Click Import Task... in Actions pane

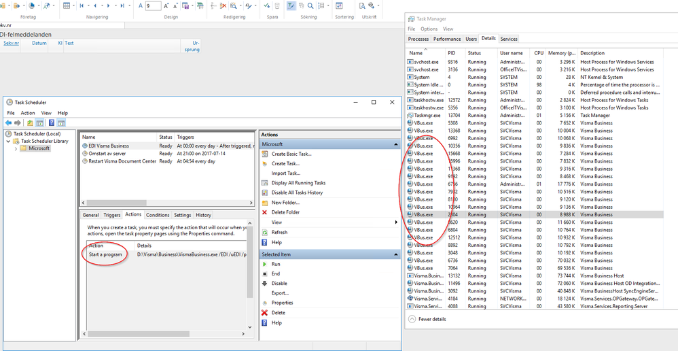[285, 173]
